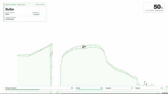The image size is (168, 94).
Task: Click the Bulba track title
Action: 10,9
